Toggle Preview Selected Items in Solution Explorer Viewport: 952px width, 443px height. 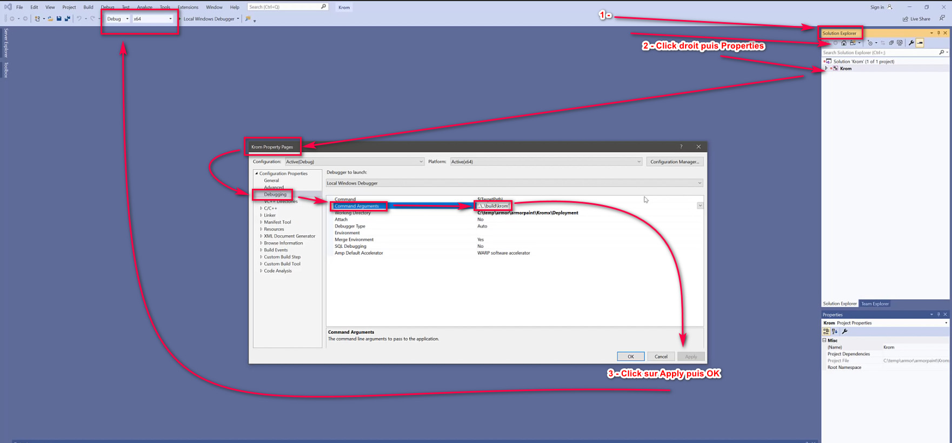click(920, 43)
